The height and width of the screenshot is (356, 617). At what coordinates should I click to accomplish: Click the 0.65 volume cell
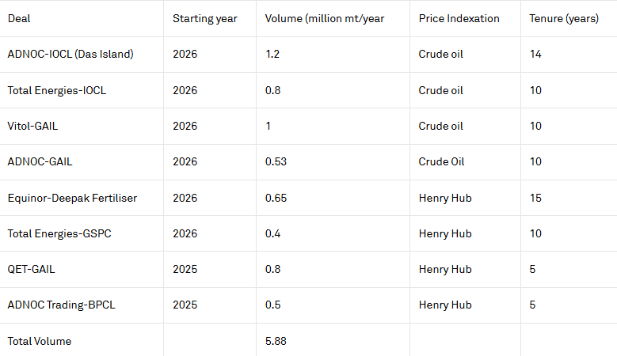pyautogui.click(x=276, y=198)
